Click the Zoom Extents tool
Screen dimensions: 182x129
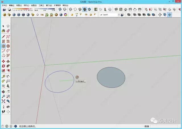click(x=3, y=101)
